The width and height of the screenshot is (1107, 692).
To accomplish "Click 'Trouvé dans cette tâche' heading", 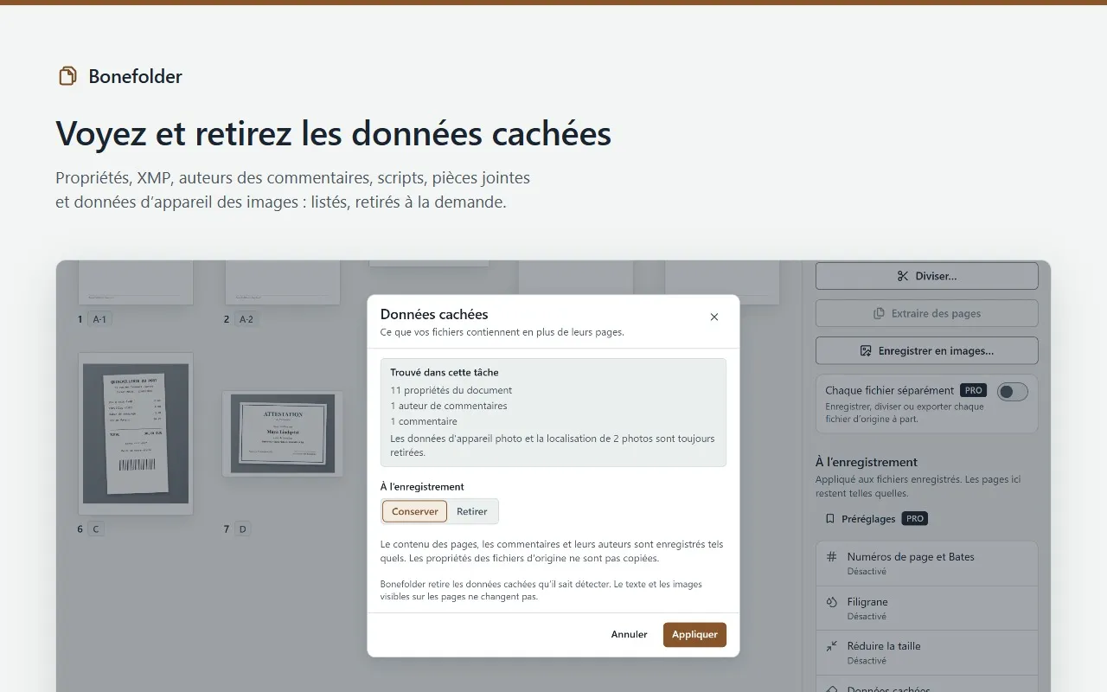I will click(x=445, y=373).
